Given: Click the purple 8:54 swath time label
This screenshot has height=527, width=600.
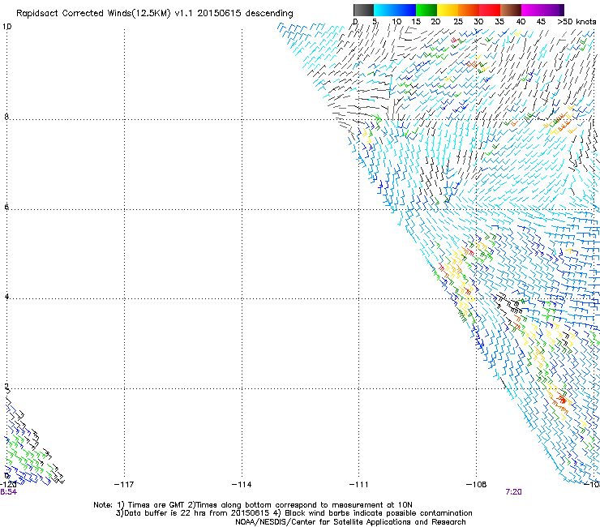Looking at the screenshot, I should (x=8, y=492).
